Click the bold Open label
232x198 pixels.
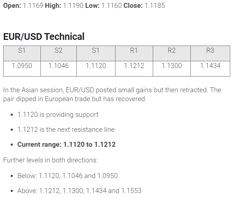[12, 6]
